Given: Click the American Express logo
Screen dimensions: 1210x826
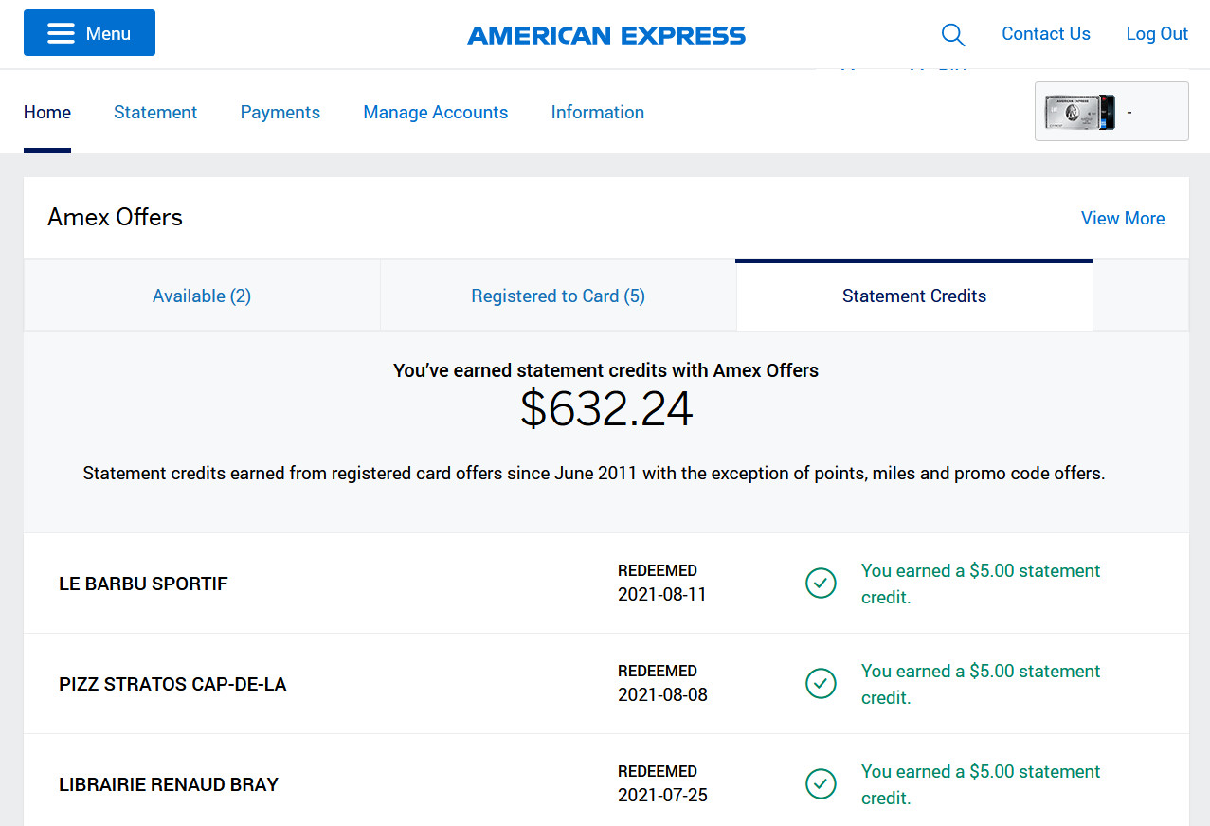Looking at the screenshot, I should (606, 36).
